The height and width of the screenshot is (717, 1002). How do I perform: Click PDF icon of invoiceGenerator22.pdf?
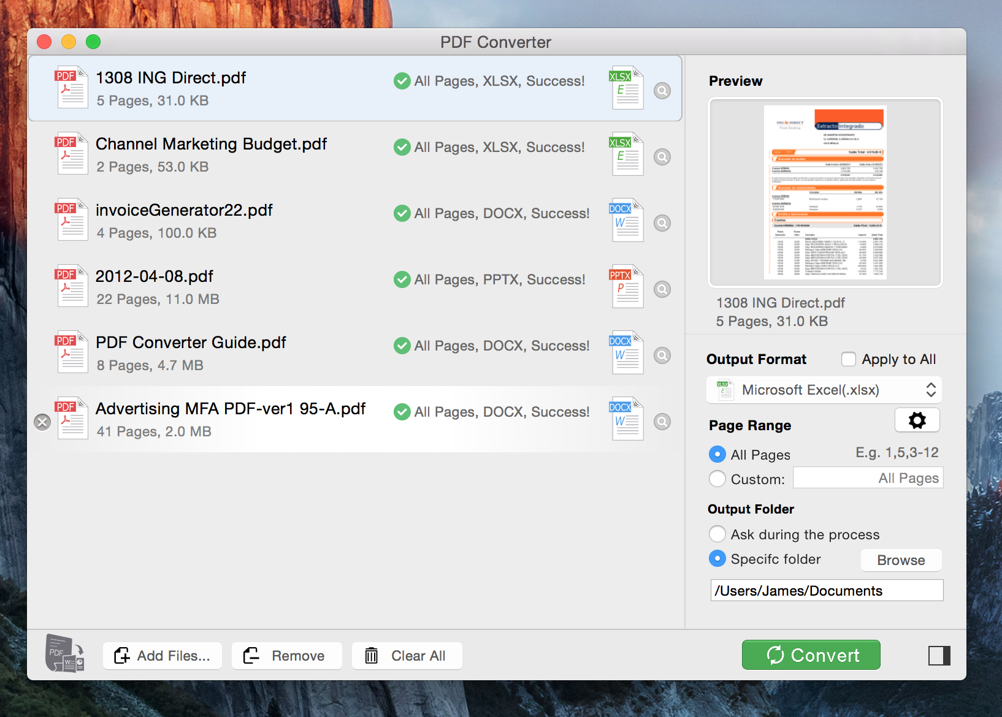[71, 220]
